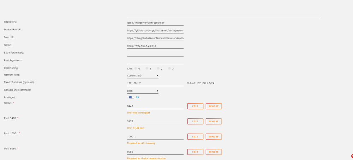Edit the device communication port 8080
The image size is (353, 160).
tap(195, 152)
